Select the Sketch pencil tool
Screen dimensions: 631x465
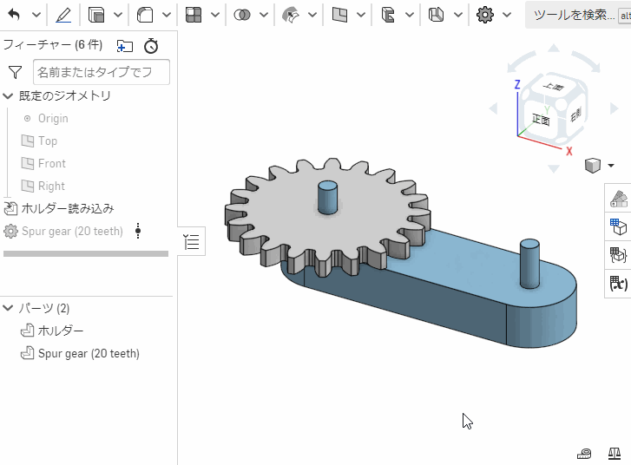63,15
